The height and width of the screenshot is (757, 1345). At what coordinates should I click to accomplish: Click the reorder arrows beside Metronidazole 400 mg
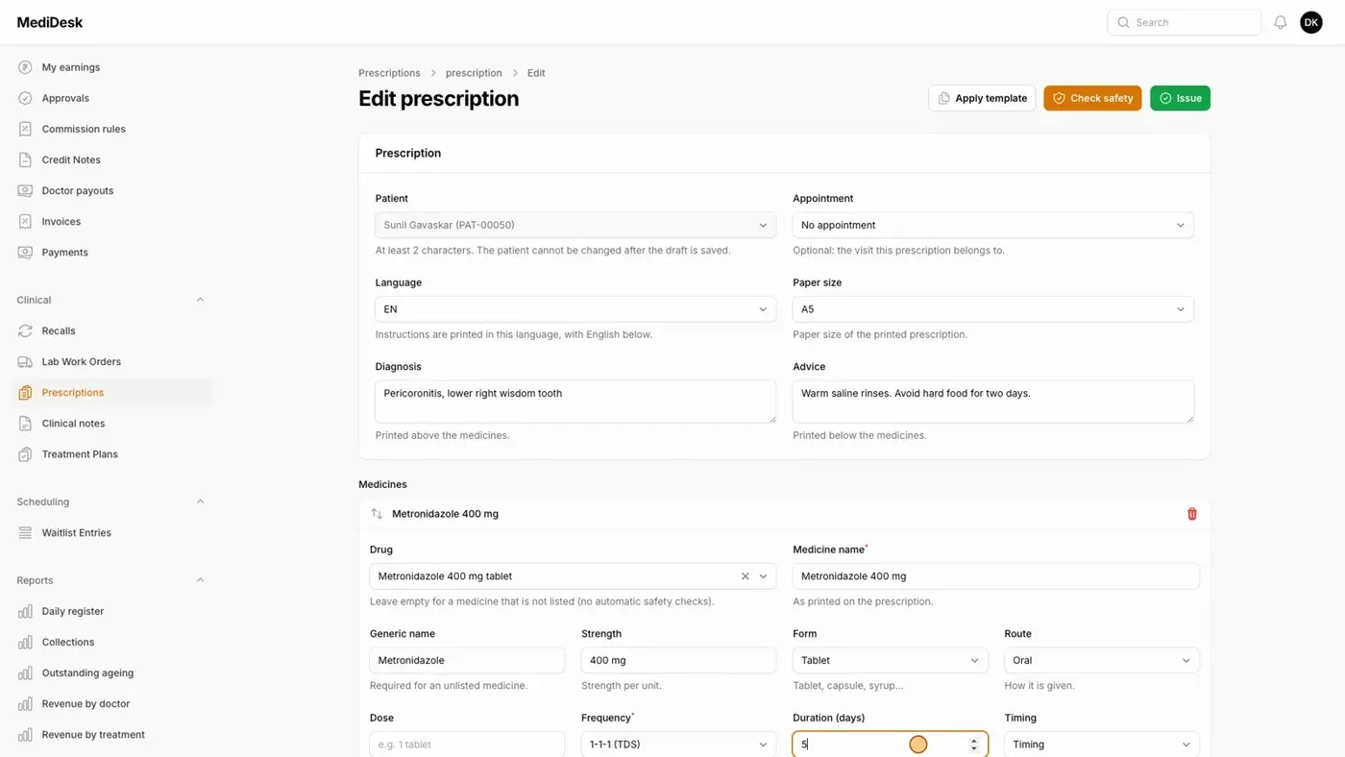point(377,514)
